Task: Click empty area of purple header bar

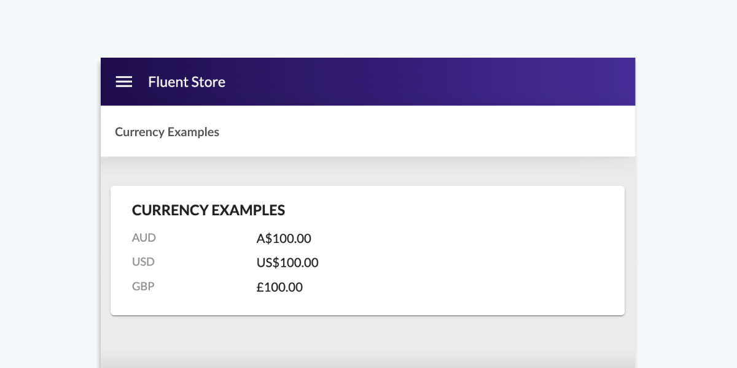Action: 430,82
